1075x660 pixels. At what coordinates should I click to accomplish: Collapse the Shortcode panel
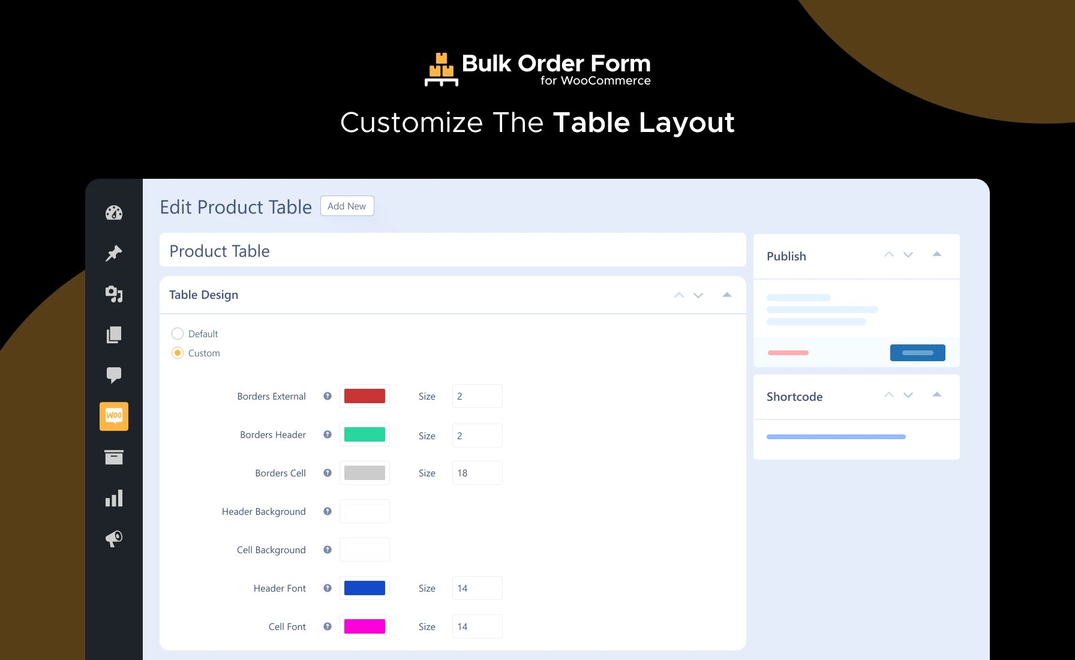pyautogui.click(x=936, y=395)
